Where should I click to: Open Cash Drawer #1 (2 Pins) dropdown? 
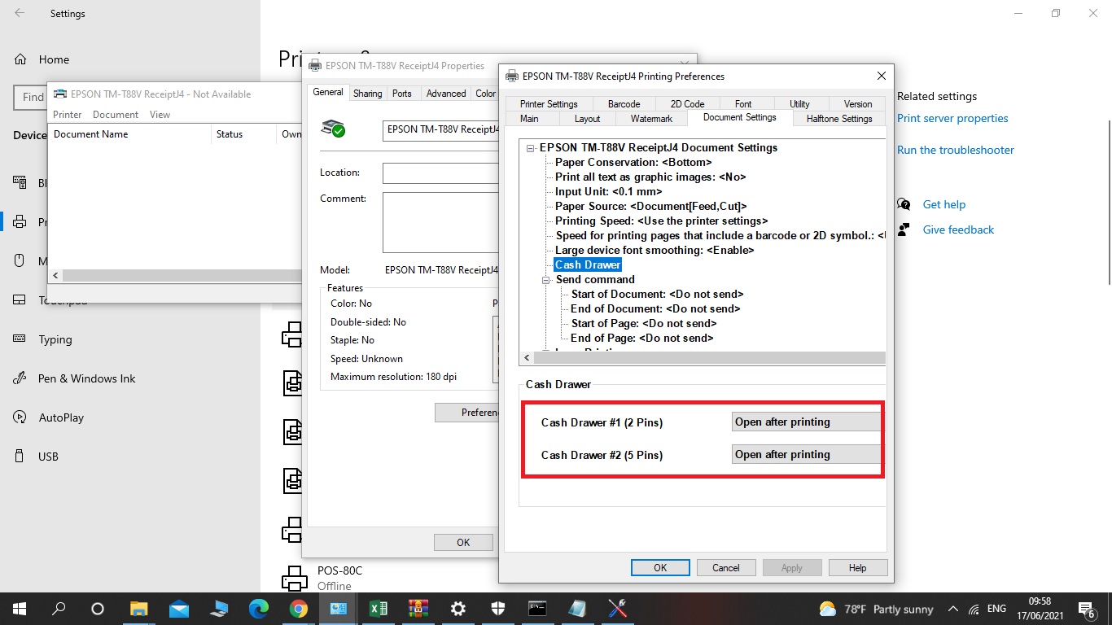tap(806, 422)
